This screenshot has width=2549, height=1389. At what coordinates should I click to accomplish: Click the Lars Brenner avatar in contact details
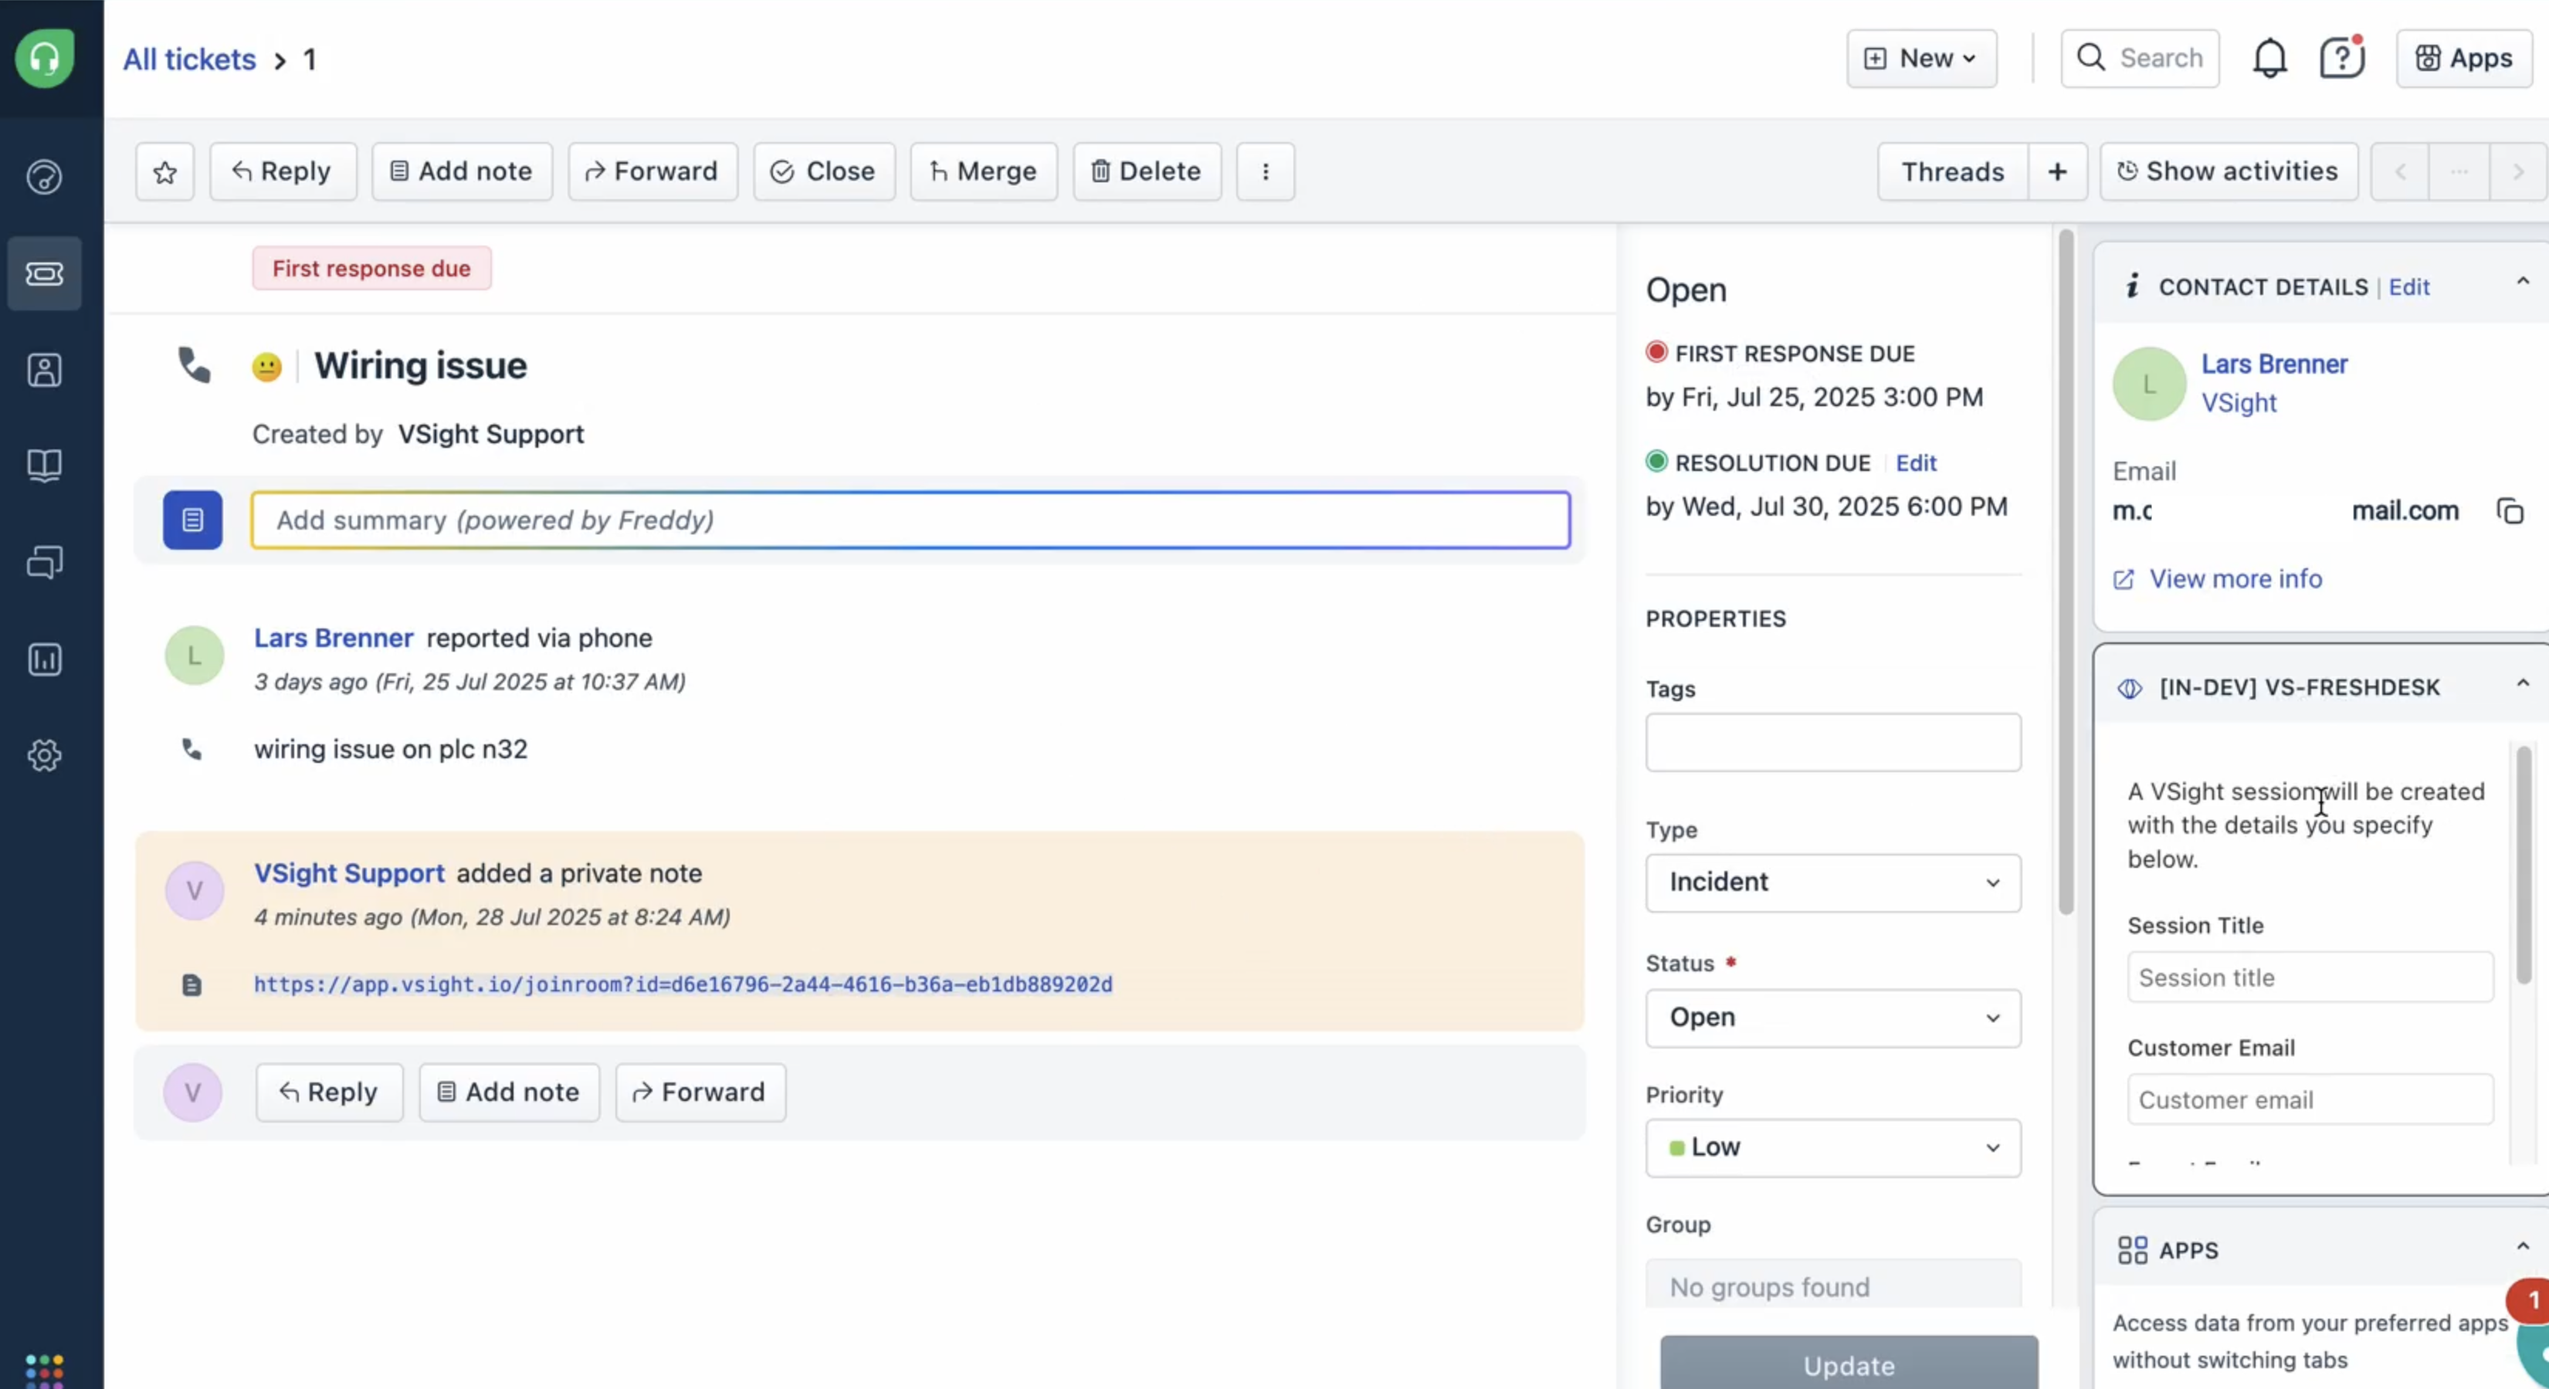pyautogui.click(x=2149, y=384)
